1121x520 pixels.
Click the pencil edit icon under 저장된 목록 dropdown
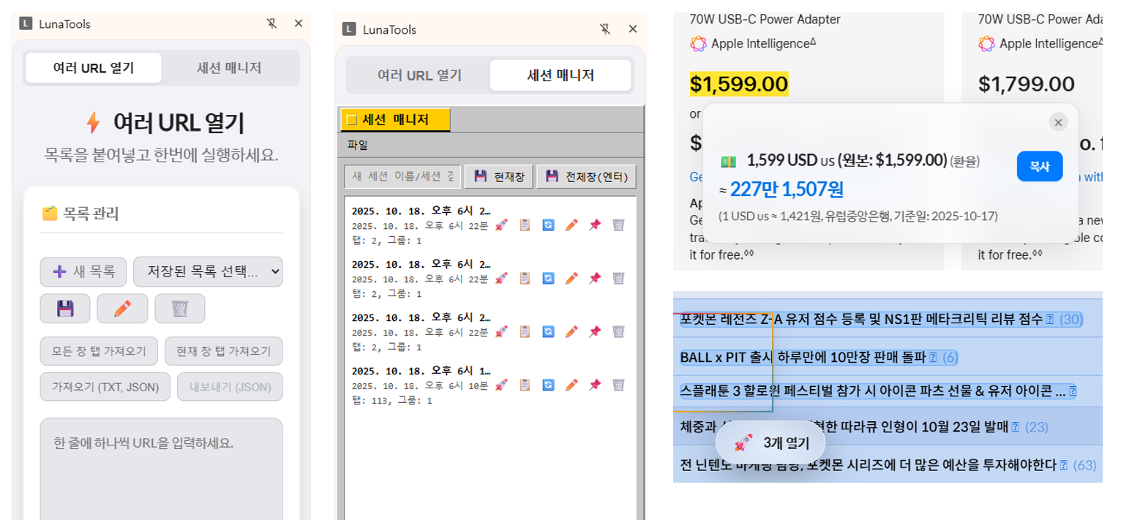click(x=122, y=309)
